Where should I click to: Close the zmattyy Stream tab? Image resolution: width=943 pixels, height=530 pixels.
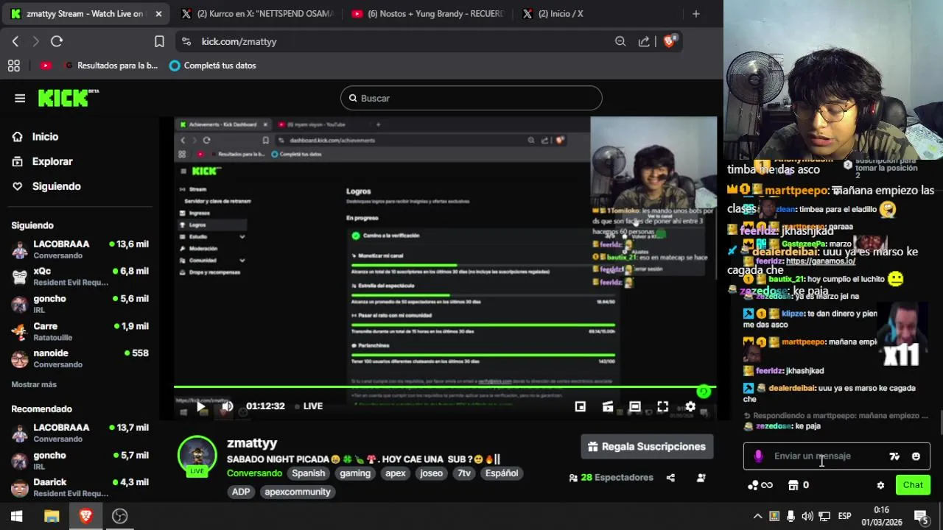[x=158, y=13]
